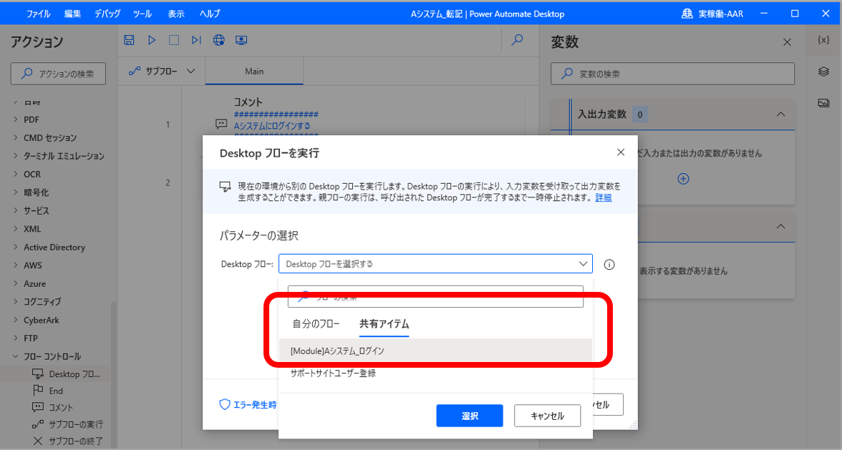Image resolution: width=842 pixels, height=450 pixels.
Task: Open the Desktop フローを選択する dropdown
Action: (435, 264)
